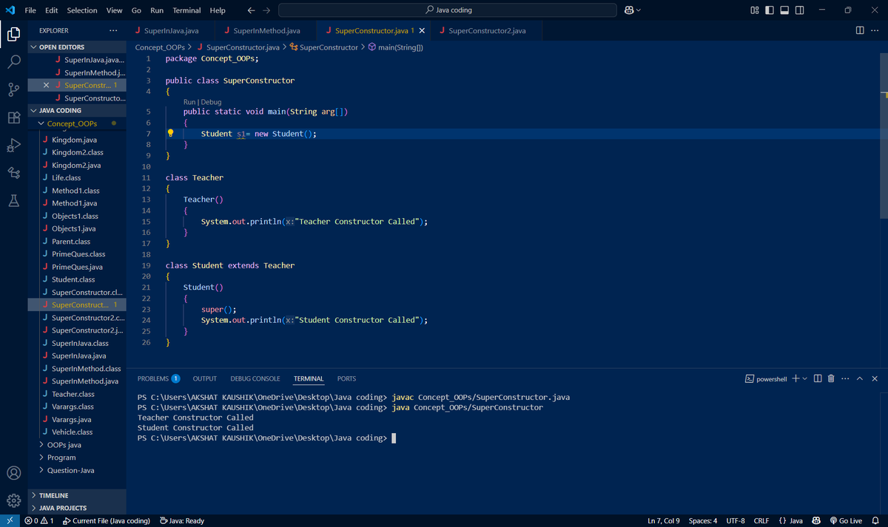Expand the Question-Java folder
888x527 pixels.
click(x=77, y=470)
